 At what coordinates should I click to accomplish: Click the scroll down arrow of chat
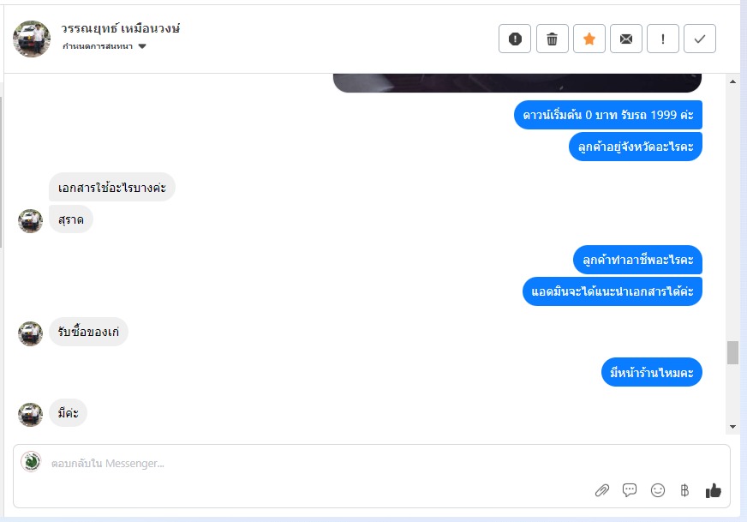tap(732, 427)
